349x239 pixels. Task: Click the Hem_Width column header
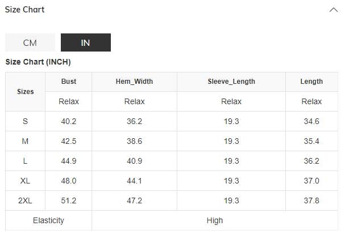134,82
